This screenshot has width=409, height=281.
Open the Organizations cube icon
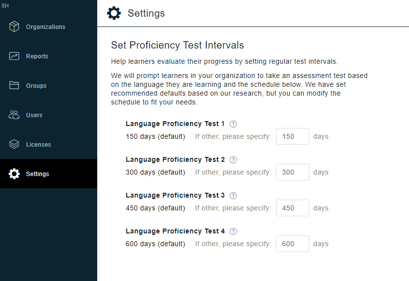coord(14,26)
